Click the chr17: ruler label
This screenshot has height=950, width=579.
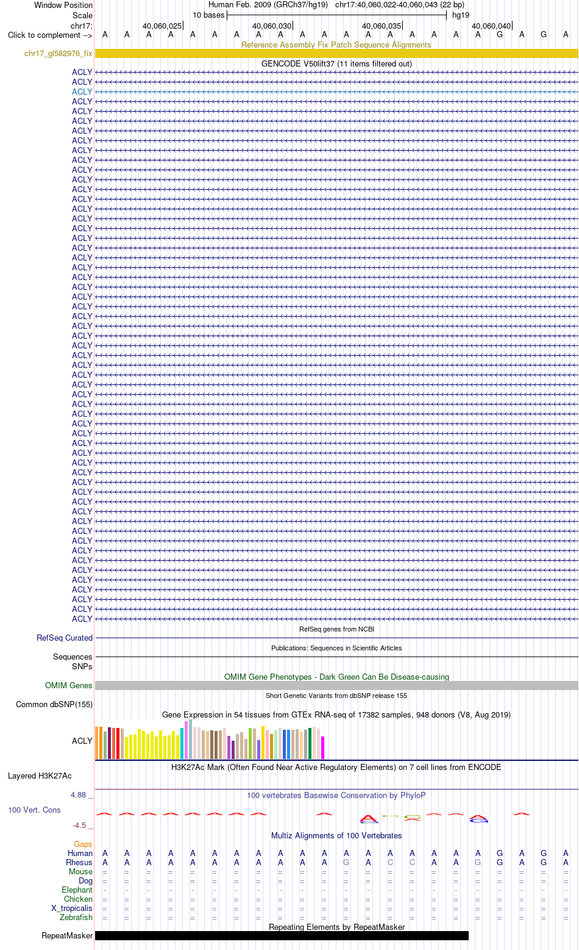82,26
